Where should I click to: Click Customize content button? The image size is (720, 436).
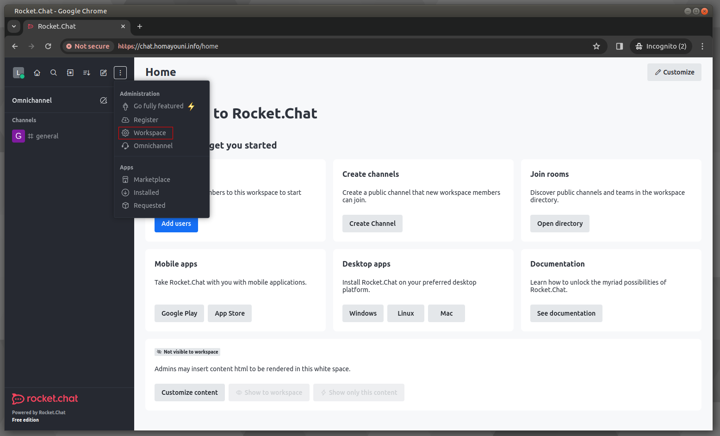click(190, 392)
